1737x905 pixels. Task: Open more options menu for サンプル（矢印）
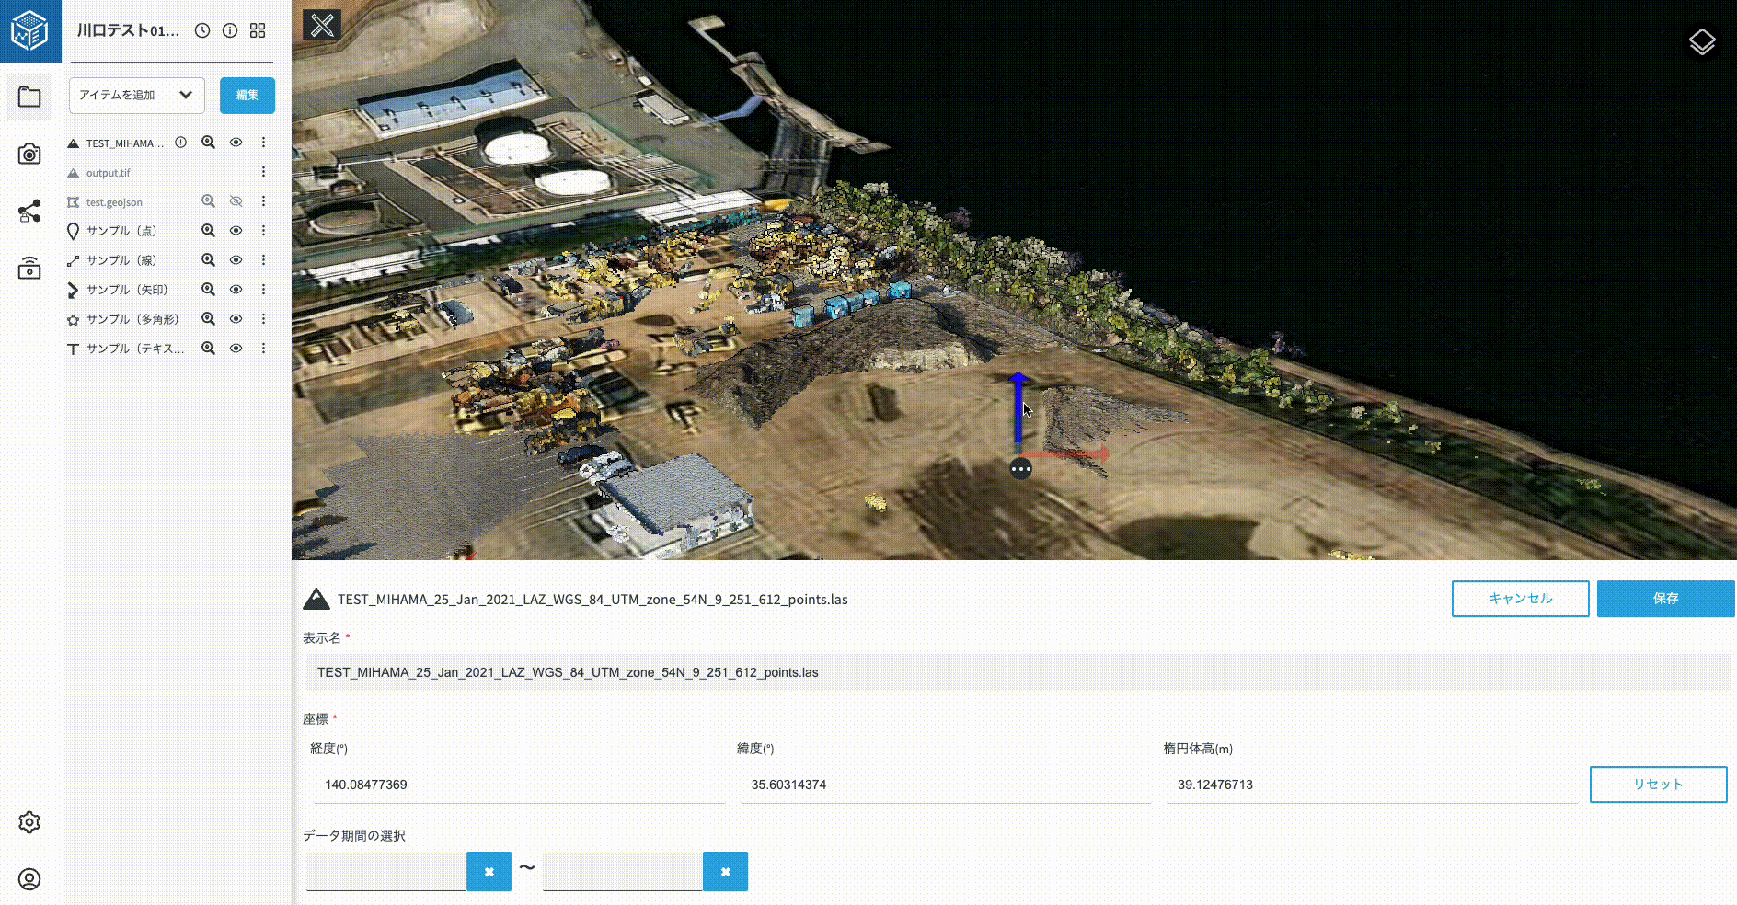pyautogui.click(x=263, y=290)
